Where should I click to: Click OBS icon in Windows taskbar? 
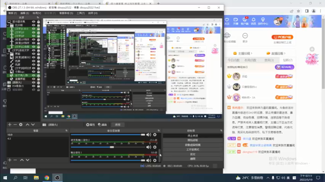click(57, 178)
